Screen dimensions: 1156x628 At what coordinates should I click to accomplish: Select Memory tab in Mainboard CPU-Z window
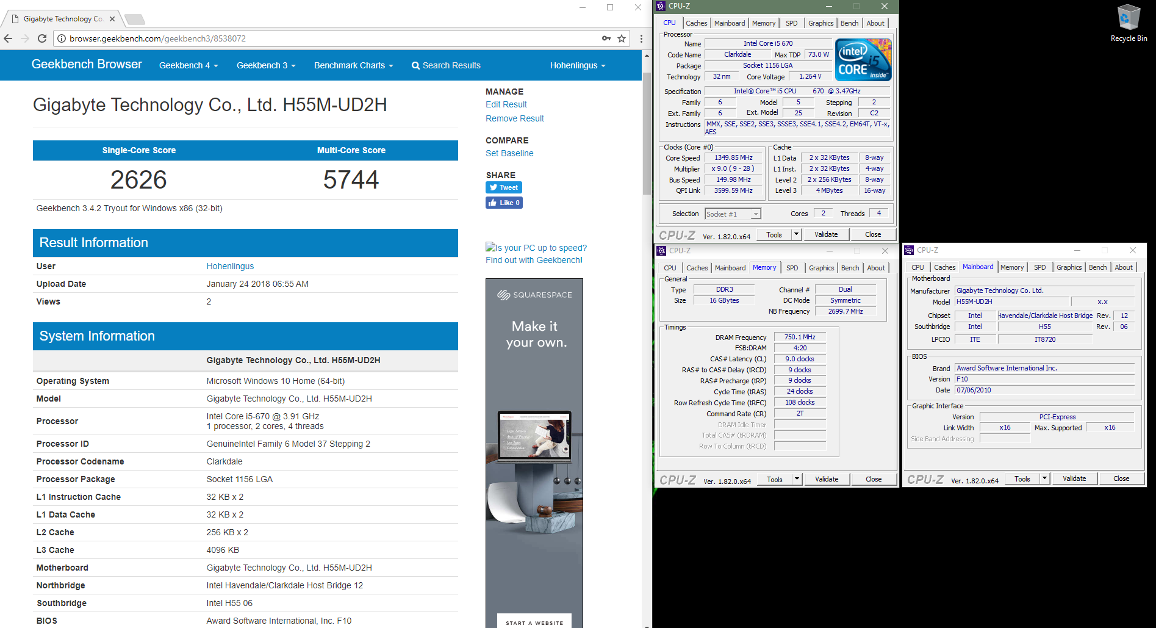pos(1012,267)
